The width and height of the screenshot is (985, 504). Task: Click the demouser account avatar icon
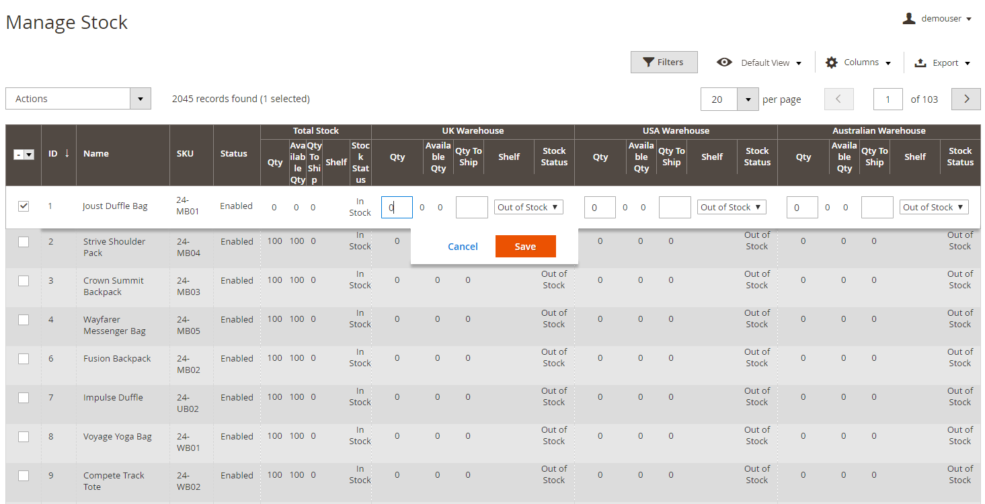click(x=909, y=19)
